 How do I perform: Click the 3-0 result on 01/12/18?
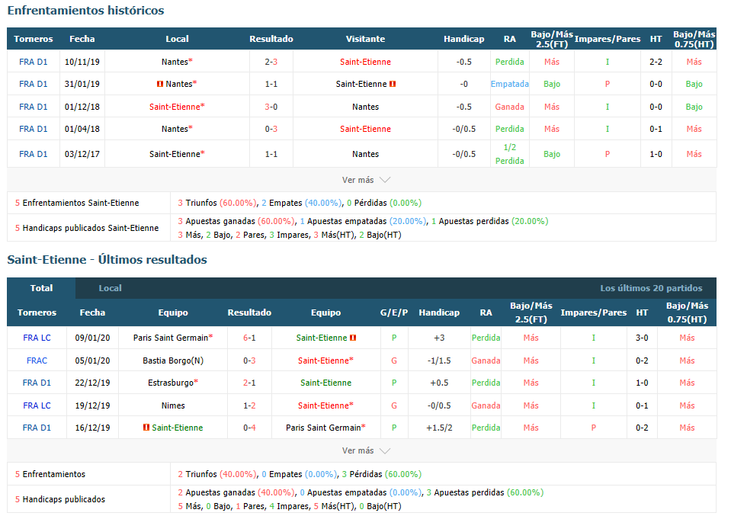click(x=271, y=107)
